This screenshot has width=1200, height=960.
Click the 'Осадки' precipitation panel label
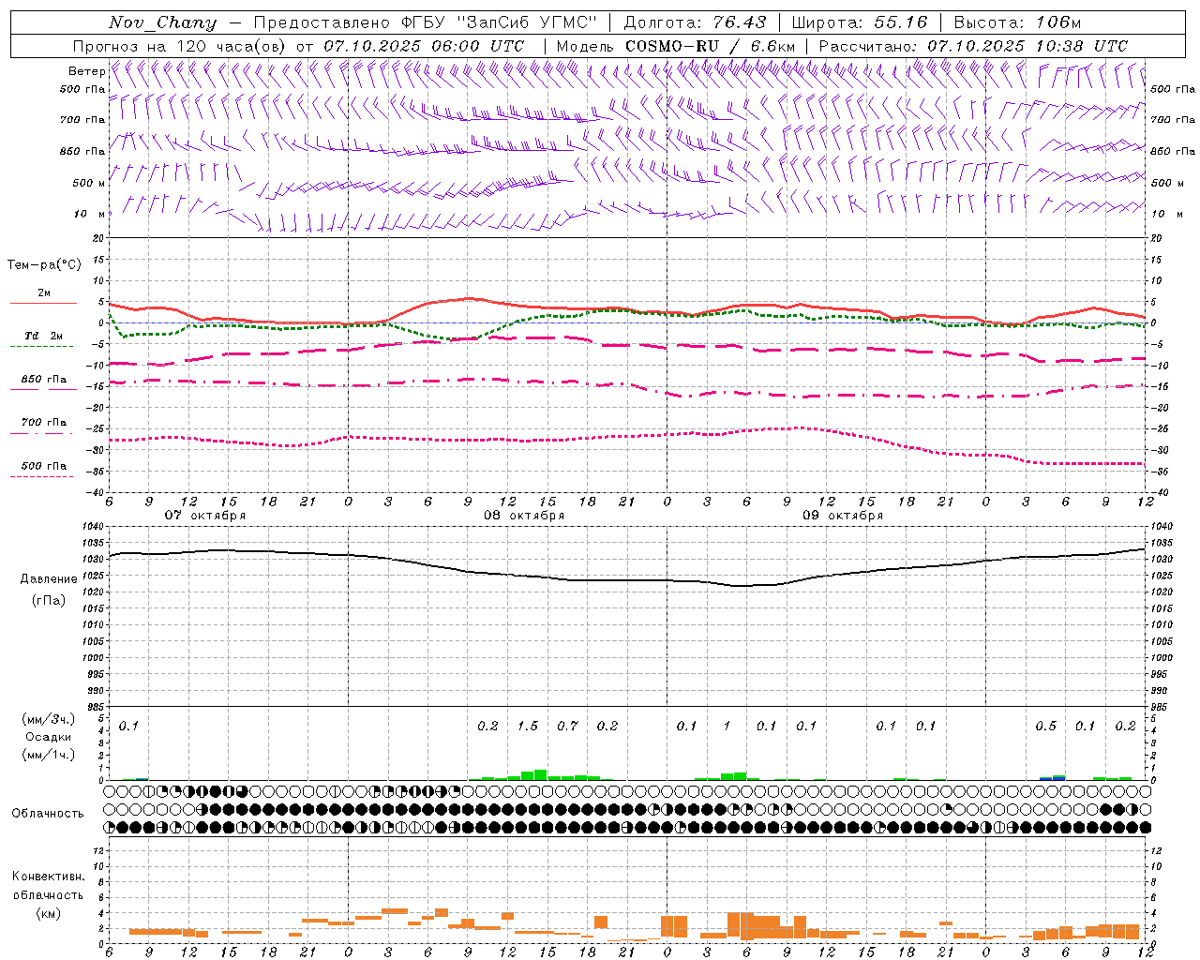(49, 737)
